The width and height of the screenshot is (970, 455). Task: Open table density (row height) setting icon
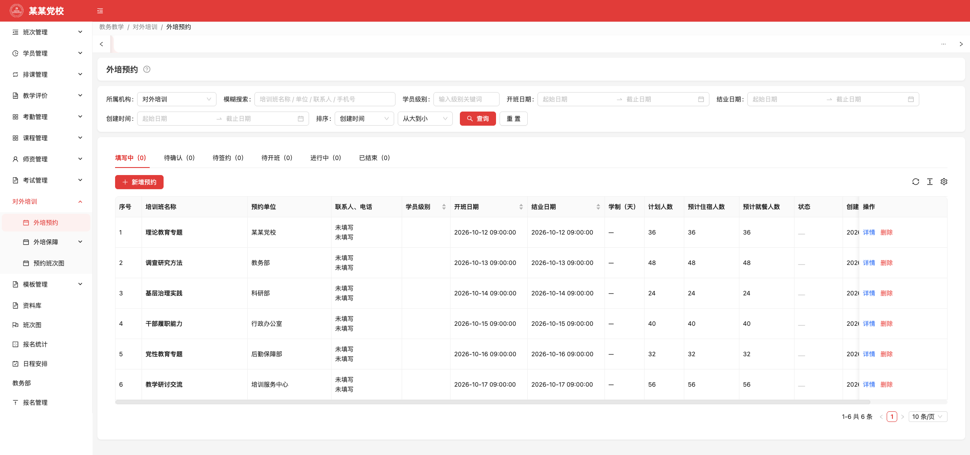click(x=930, y=182)
